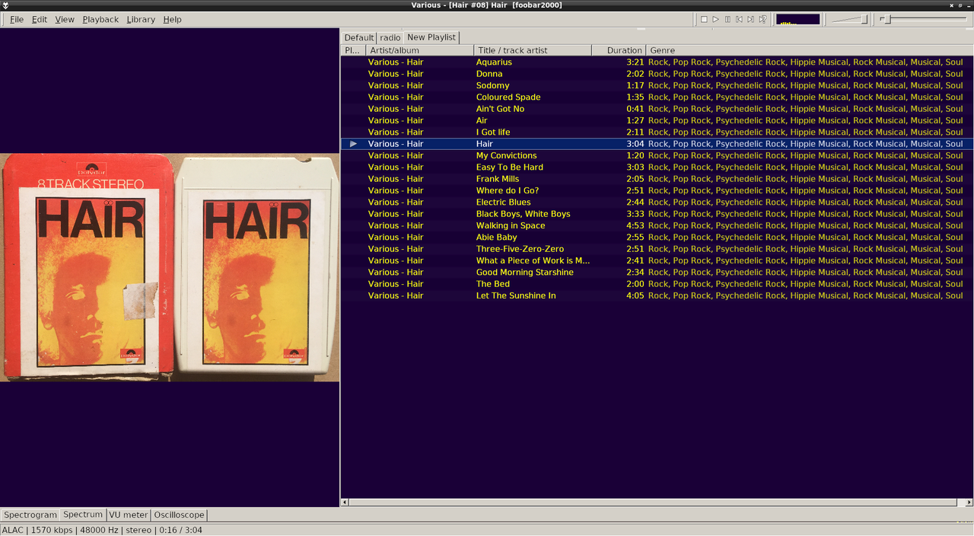Click the status bar showing ALAC 1570 kbps
Screen dimensions: 974x536
487,530
